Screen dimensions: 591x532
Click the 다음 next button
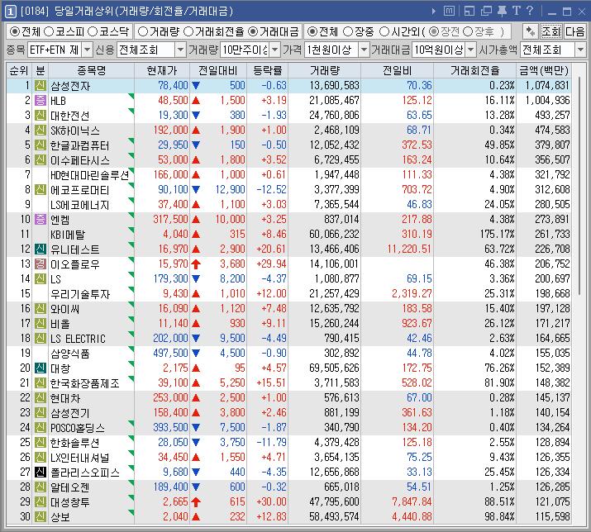[574, 31]
